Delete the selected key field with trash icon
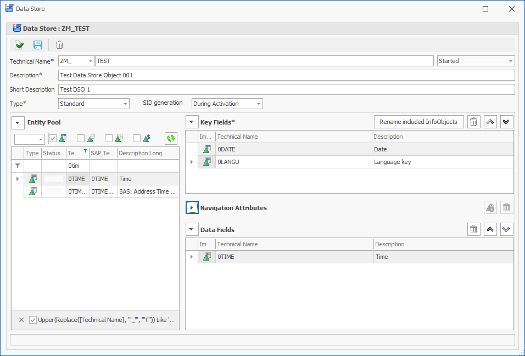525x356 pixels. coord(474,122)
